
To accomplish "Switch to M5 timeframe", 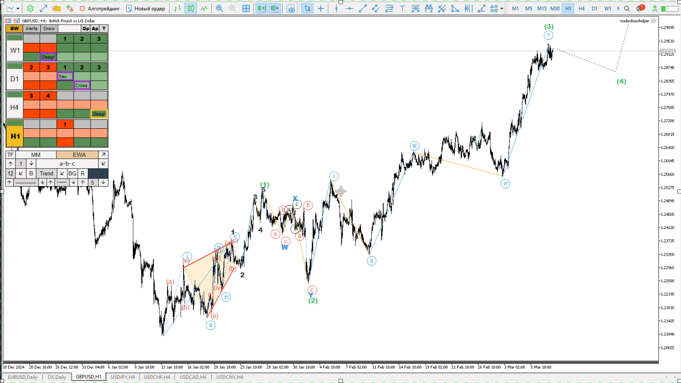I will click(528, 9).
